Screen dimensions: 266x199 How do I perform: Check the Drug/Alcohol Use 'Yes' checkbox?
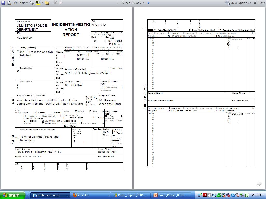(x=106, y=116)
